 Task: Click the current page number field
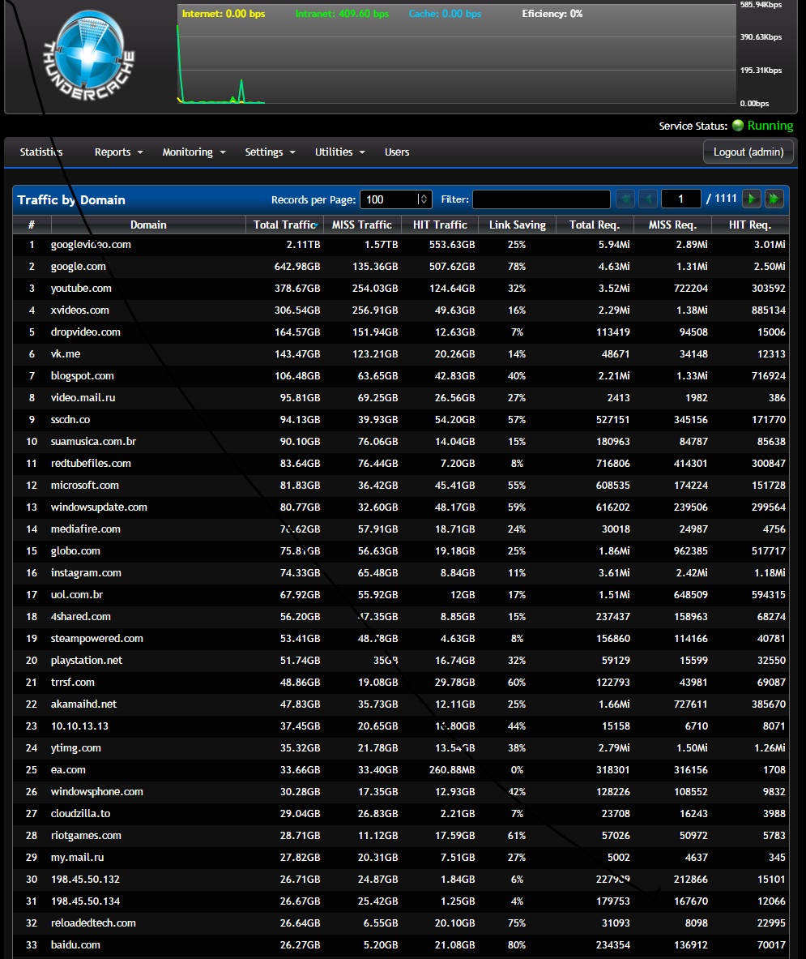point(680,199)
